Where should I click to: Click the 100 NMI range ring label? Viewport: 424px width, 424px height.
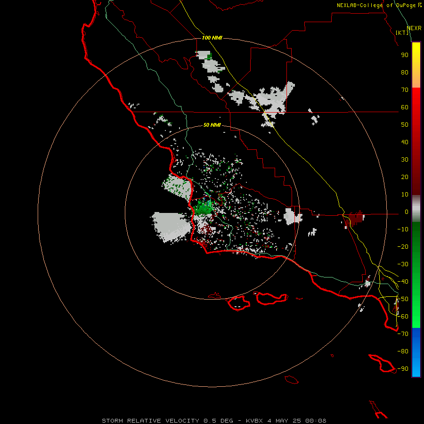pyautogui.click(x=212, y=38)
